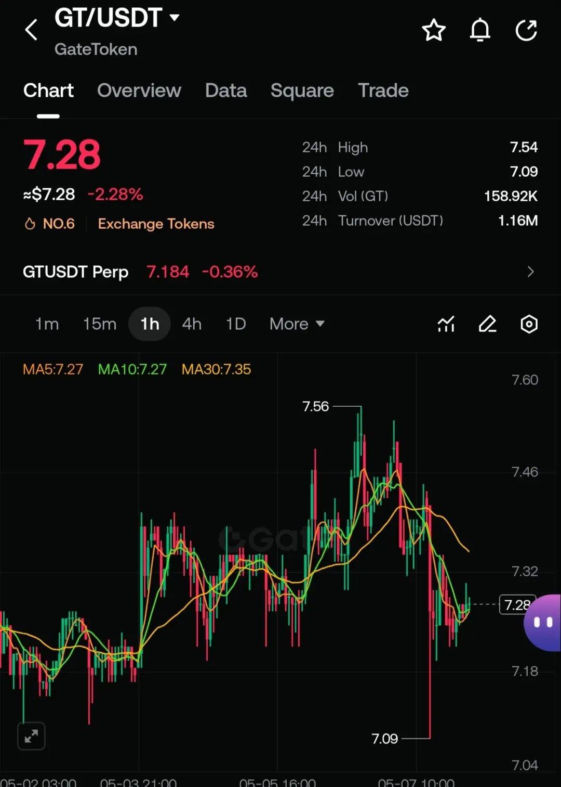
Task: Tap the 7.18 price axis label
Action: coord(525,671)
